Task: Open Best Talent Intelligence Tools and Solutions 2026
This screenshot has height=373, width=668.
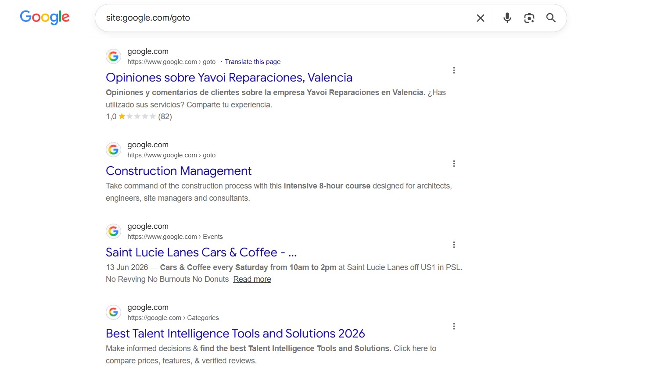Action: click(235, 334)
